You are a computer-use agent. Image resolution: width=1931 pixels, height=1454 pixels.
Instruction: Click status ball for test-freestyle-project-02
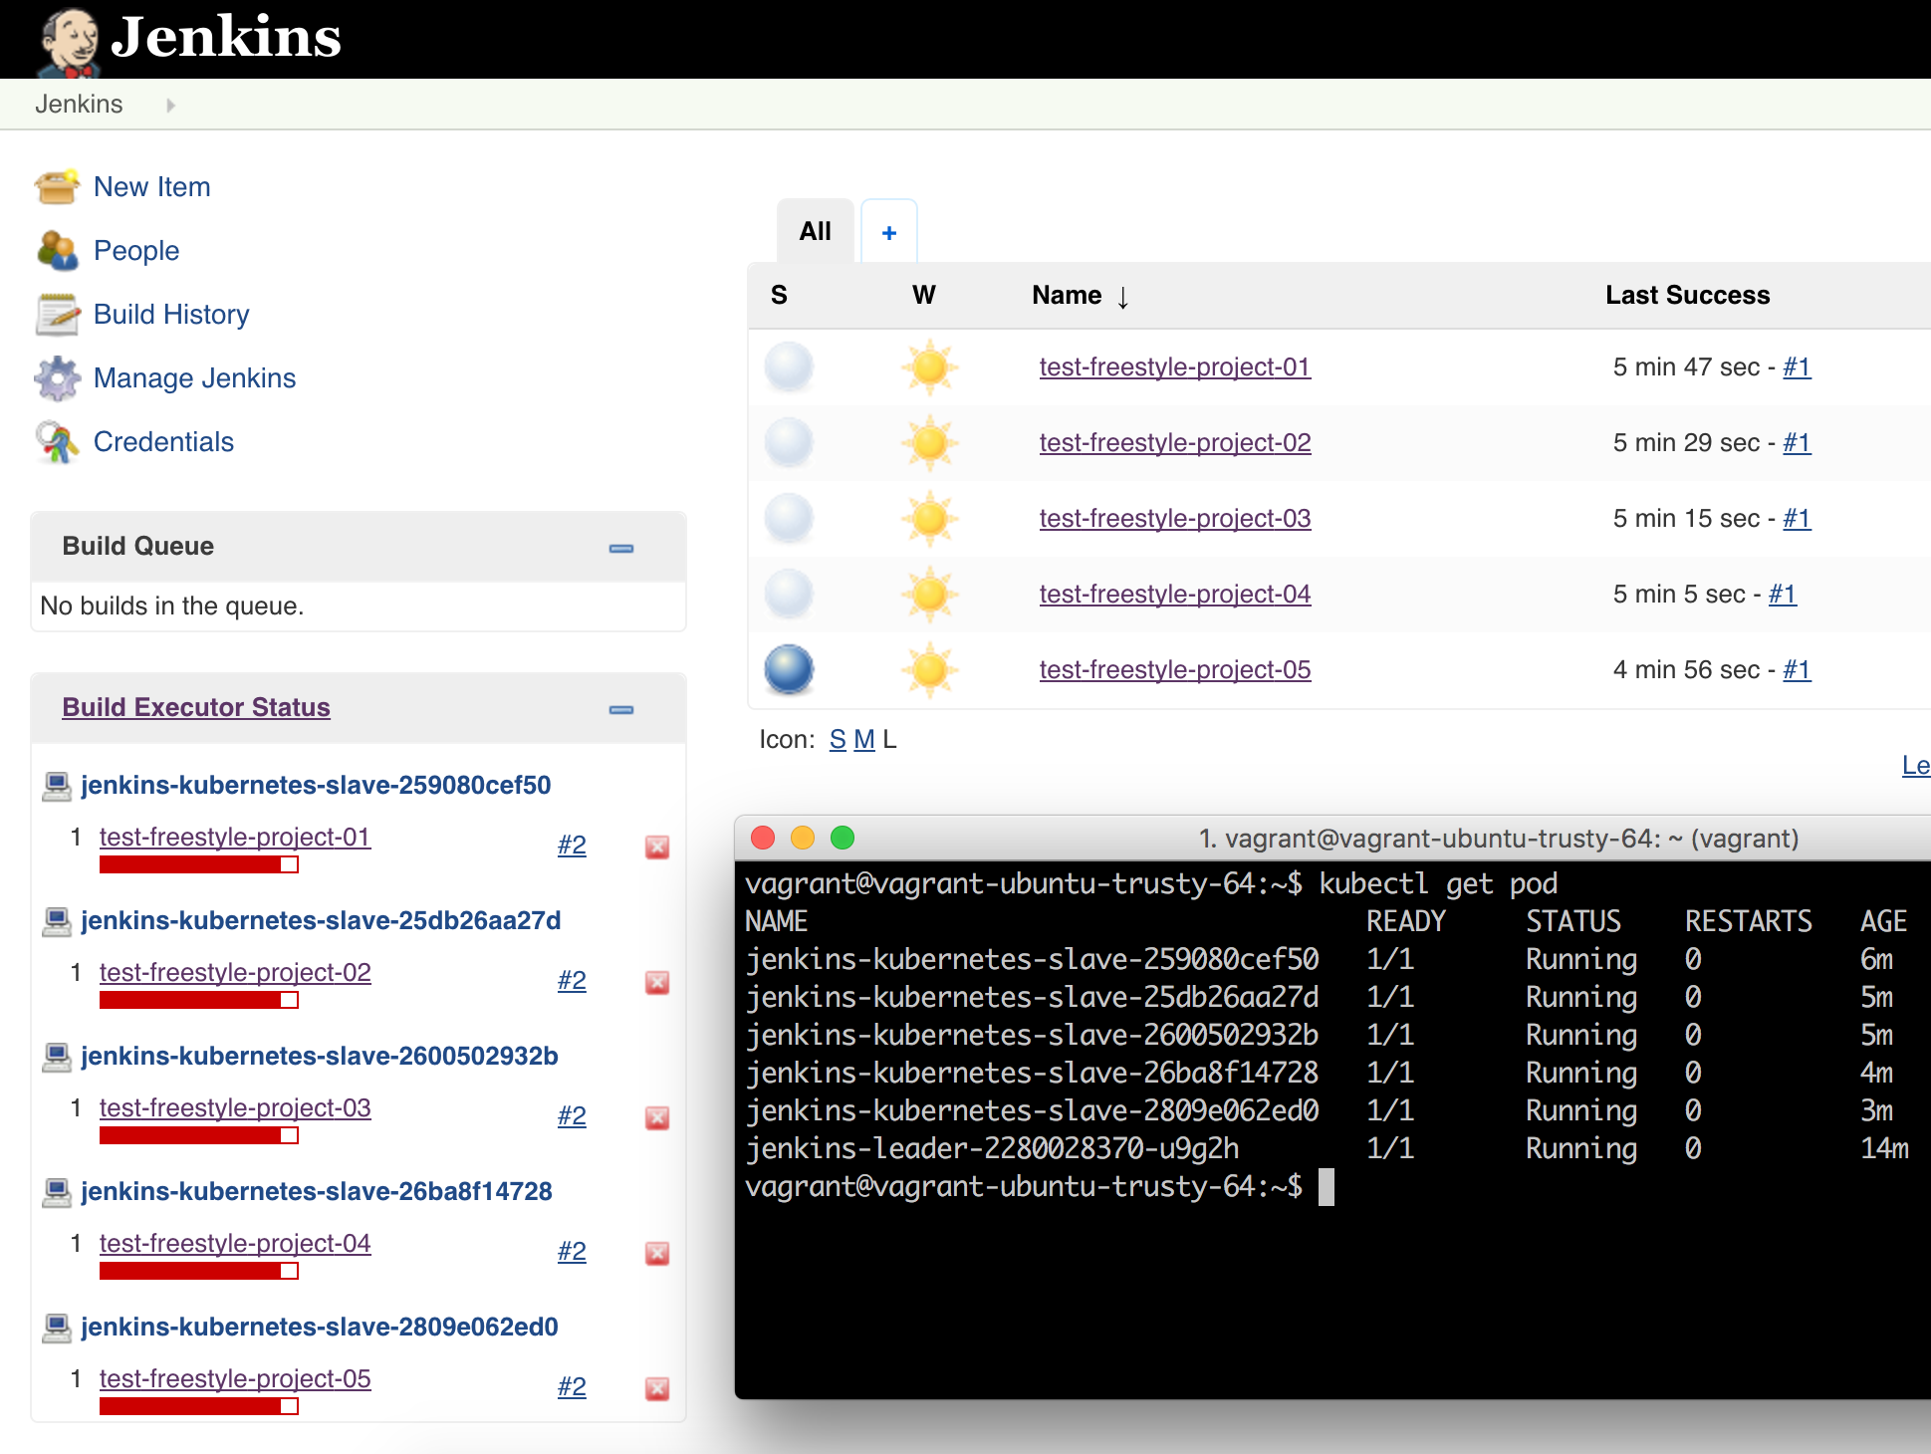(789, 442)
